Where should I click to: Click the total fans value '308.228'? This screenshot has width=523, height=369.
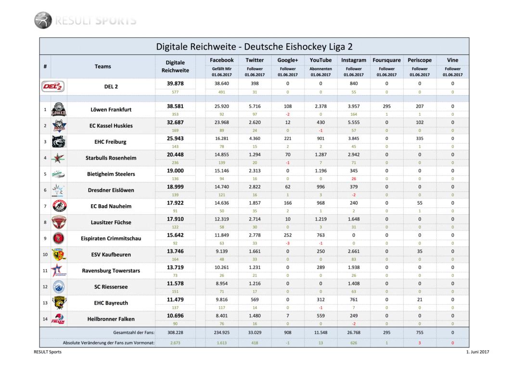pyautogui.click(x=175, y=332)
